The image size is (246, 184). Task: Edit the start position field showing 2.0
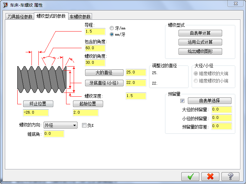point(85,113)
